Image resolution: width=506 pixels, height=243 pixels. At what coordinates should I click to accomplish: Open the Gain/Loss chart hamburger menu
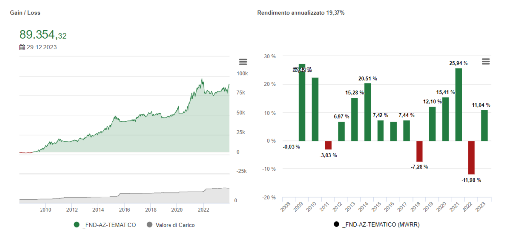tap(243, 62)
